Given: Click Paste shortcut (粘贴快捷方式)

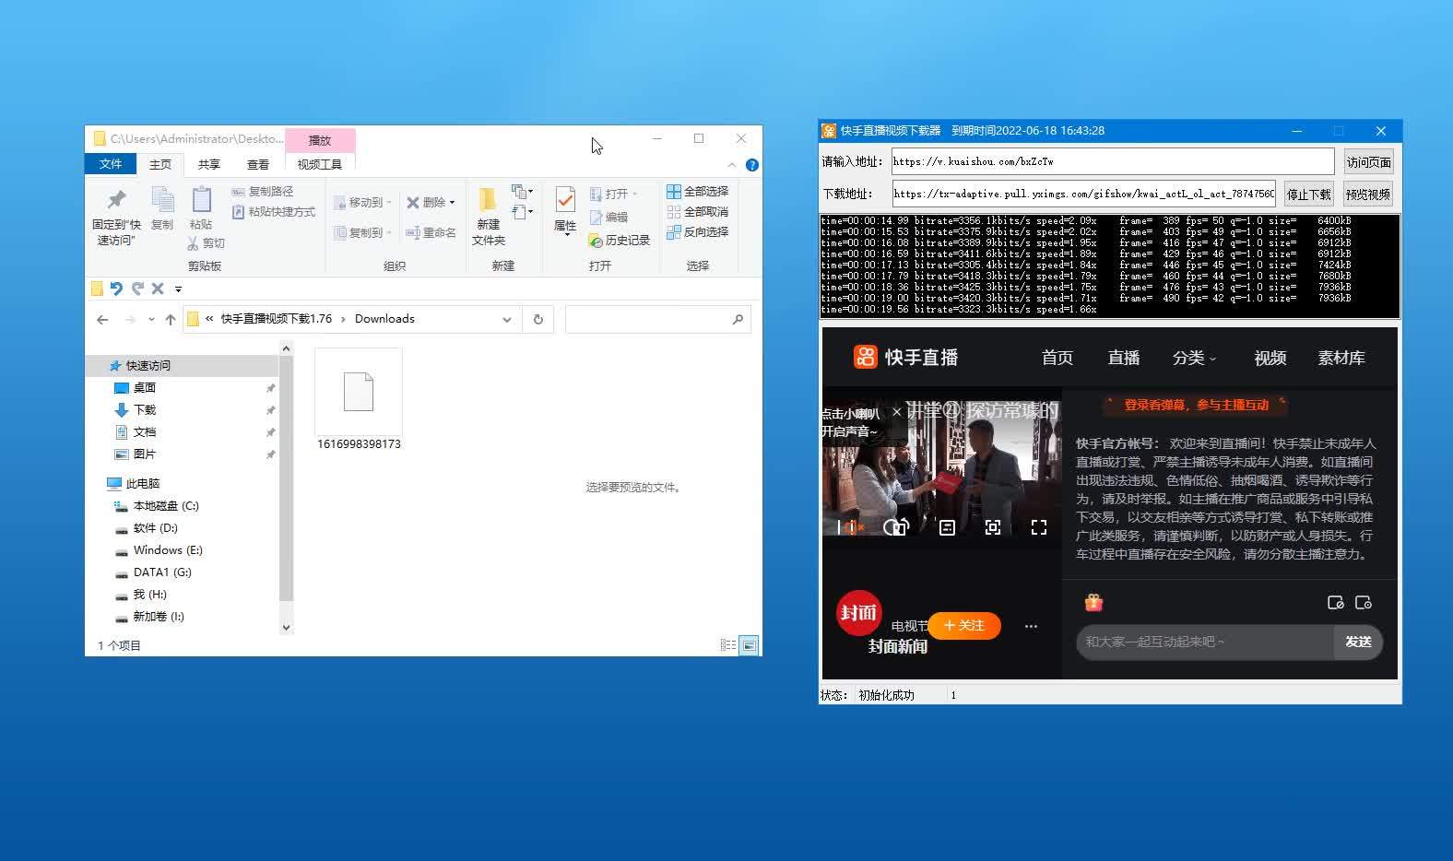Looking at the screenshot, I should [x=274, y=212].
